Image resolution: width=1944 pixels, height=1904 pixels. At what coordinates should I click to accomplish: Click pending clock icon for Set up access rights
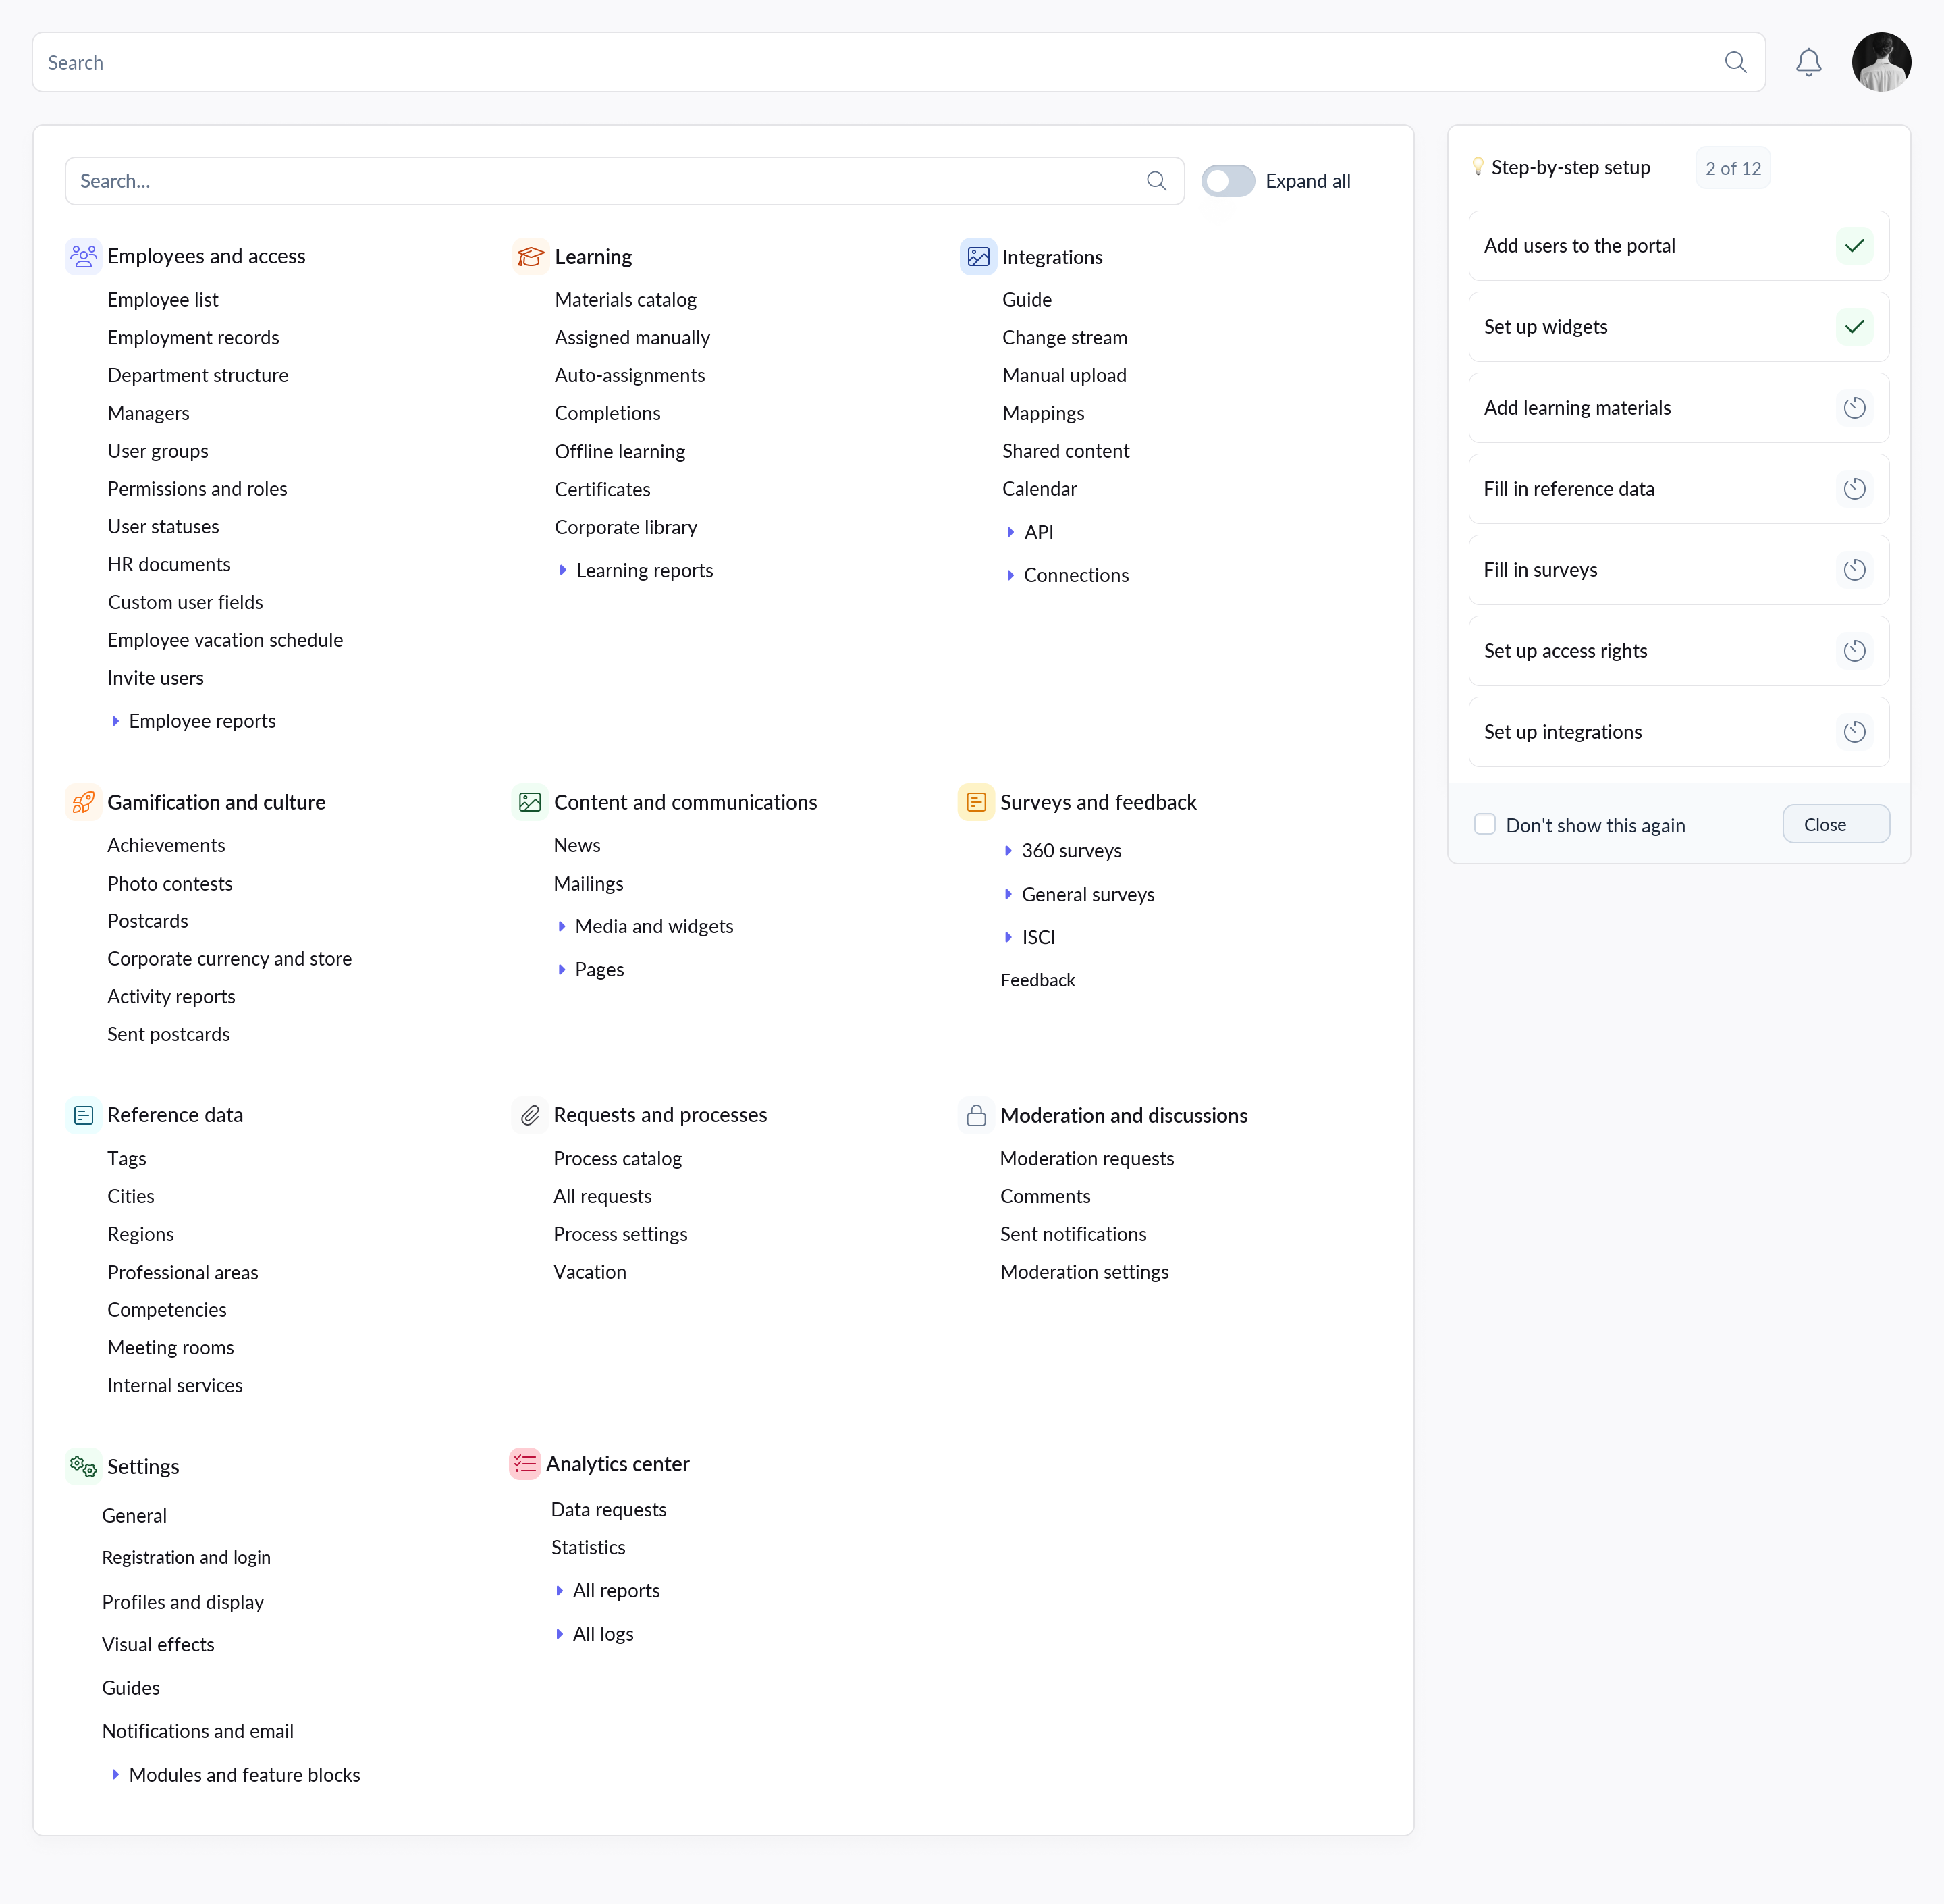[x=1854, y=651]
